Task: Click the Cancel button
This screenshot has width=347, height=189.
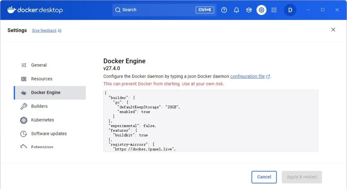Action: click(264, 177)
